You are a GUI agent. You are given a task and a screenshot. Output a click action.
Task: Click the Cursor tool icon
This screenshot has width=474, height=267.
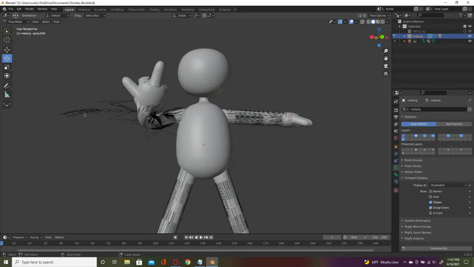[x=7, y=40]
